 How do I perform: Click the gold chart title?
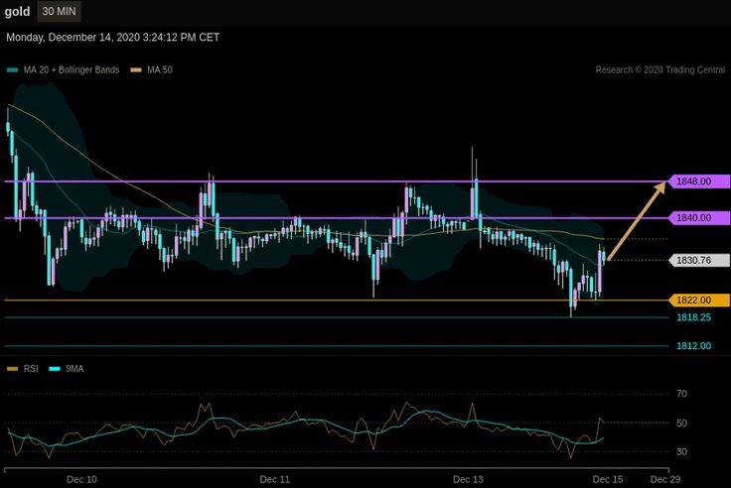17,12
